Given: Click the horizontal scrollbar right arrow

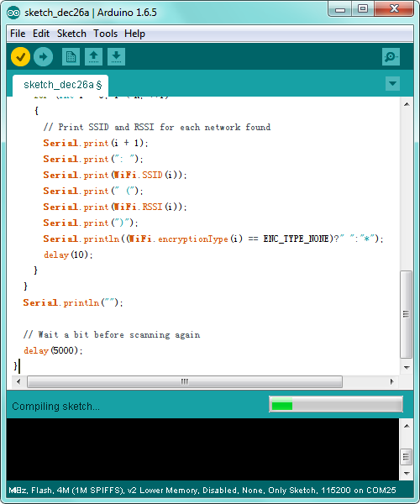Looking at the screenshot, I should pyautogui.click(x=391, y=381).
